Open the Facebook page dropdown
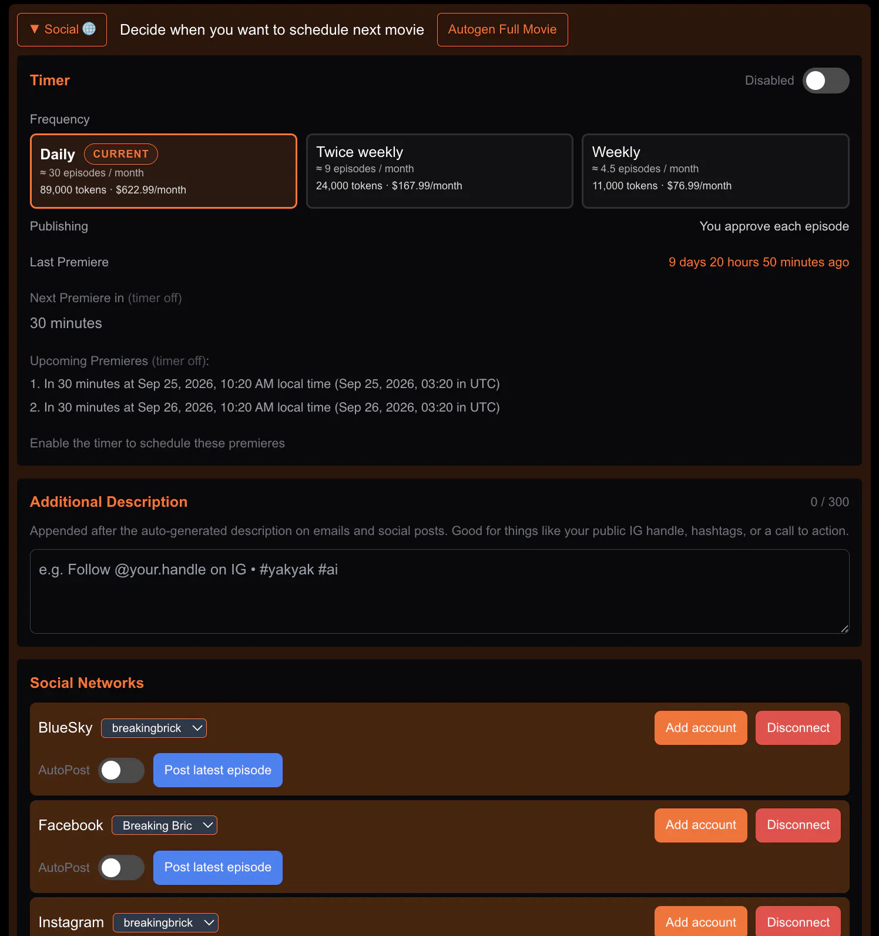The height and width of the screenshot is (936, 879). 165,825
